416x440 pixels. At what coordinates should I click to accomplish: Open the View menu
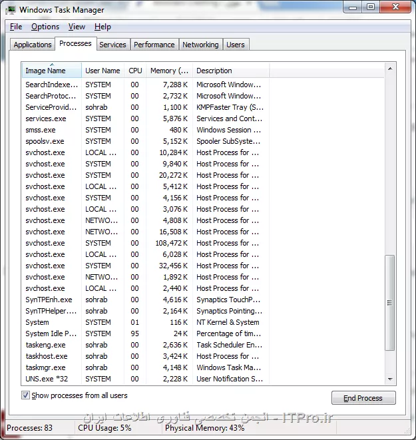coord(77,27)
